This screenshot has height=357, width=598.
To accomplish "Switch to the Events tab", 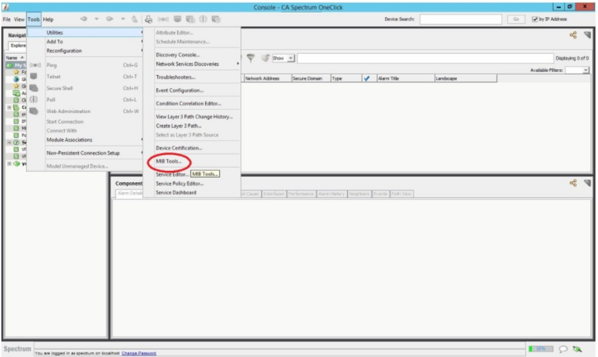I will coord(380,194).
